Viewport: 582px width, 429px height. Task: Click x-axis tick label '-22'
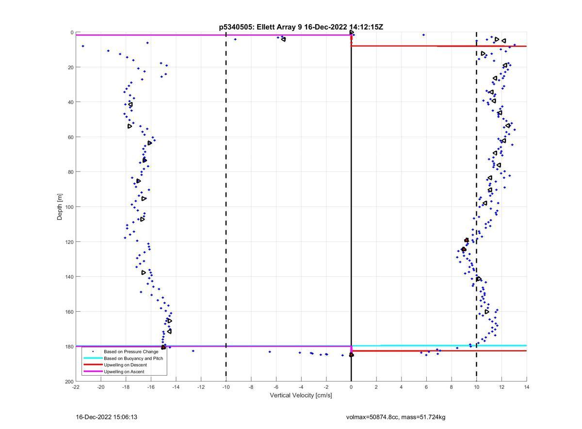point(76,387)
